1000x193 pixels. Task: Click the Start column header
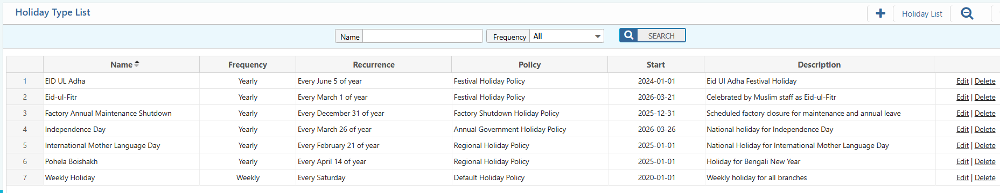click(656, 64)
